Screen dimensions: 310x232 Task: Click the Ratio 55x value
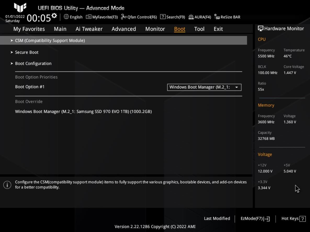coord(261,89)
